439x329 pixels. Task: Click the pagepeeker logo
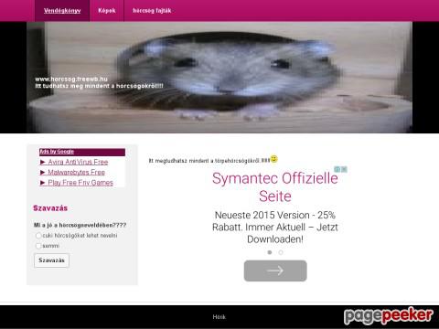click(389, 316)
